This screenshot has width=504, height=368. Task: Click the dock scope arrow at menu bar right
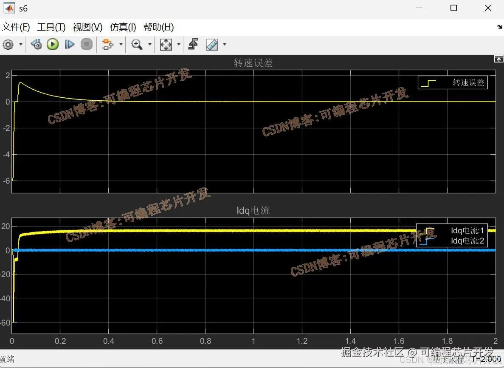pyautogui.click(x=499, y=27)
